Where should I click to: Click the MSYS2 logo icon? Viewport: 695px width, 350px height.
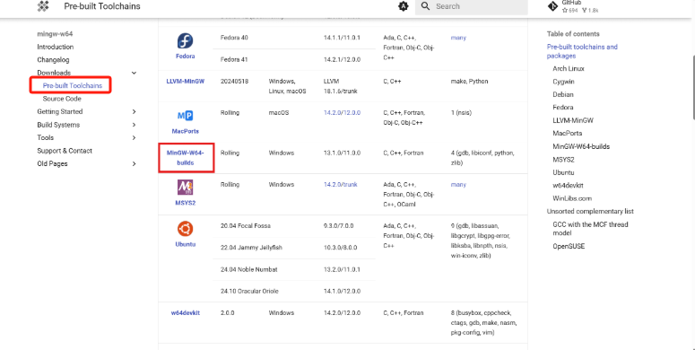[185, 188]
